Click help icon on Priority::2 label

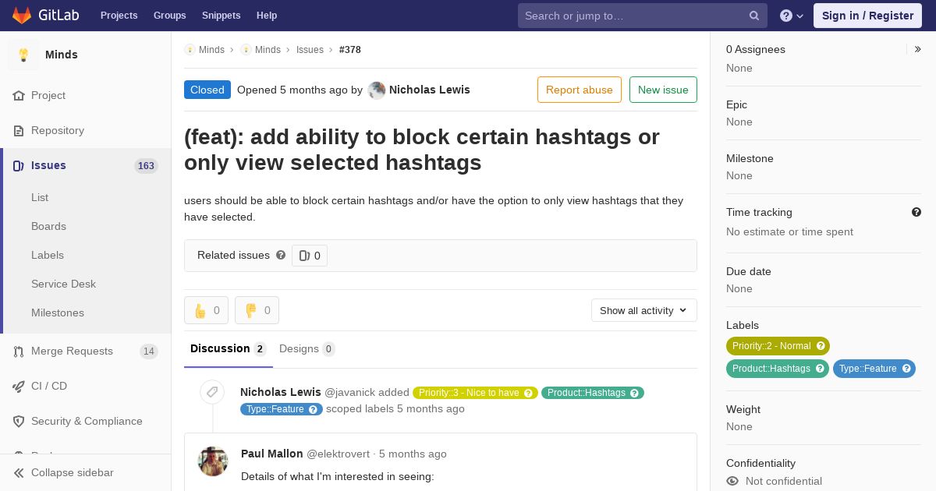coord(821,346)
